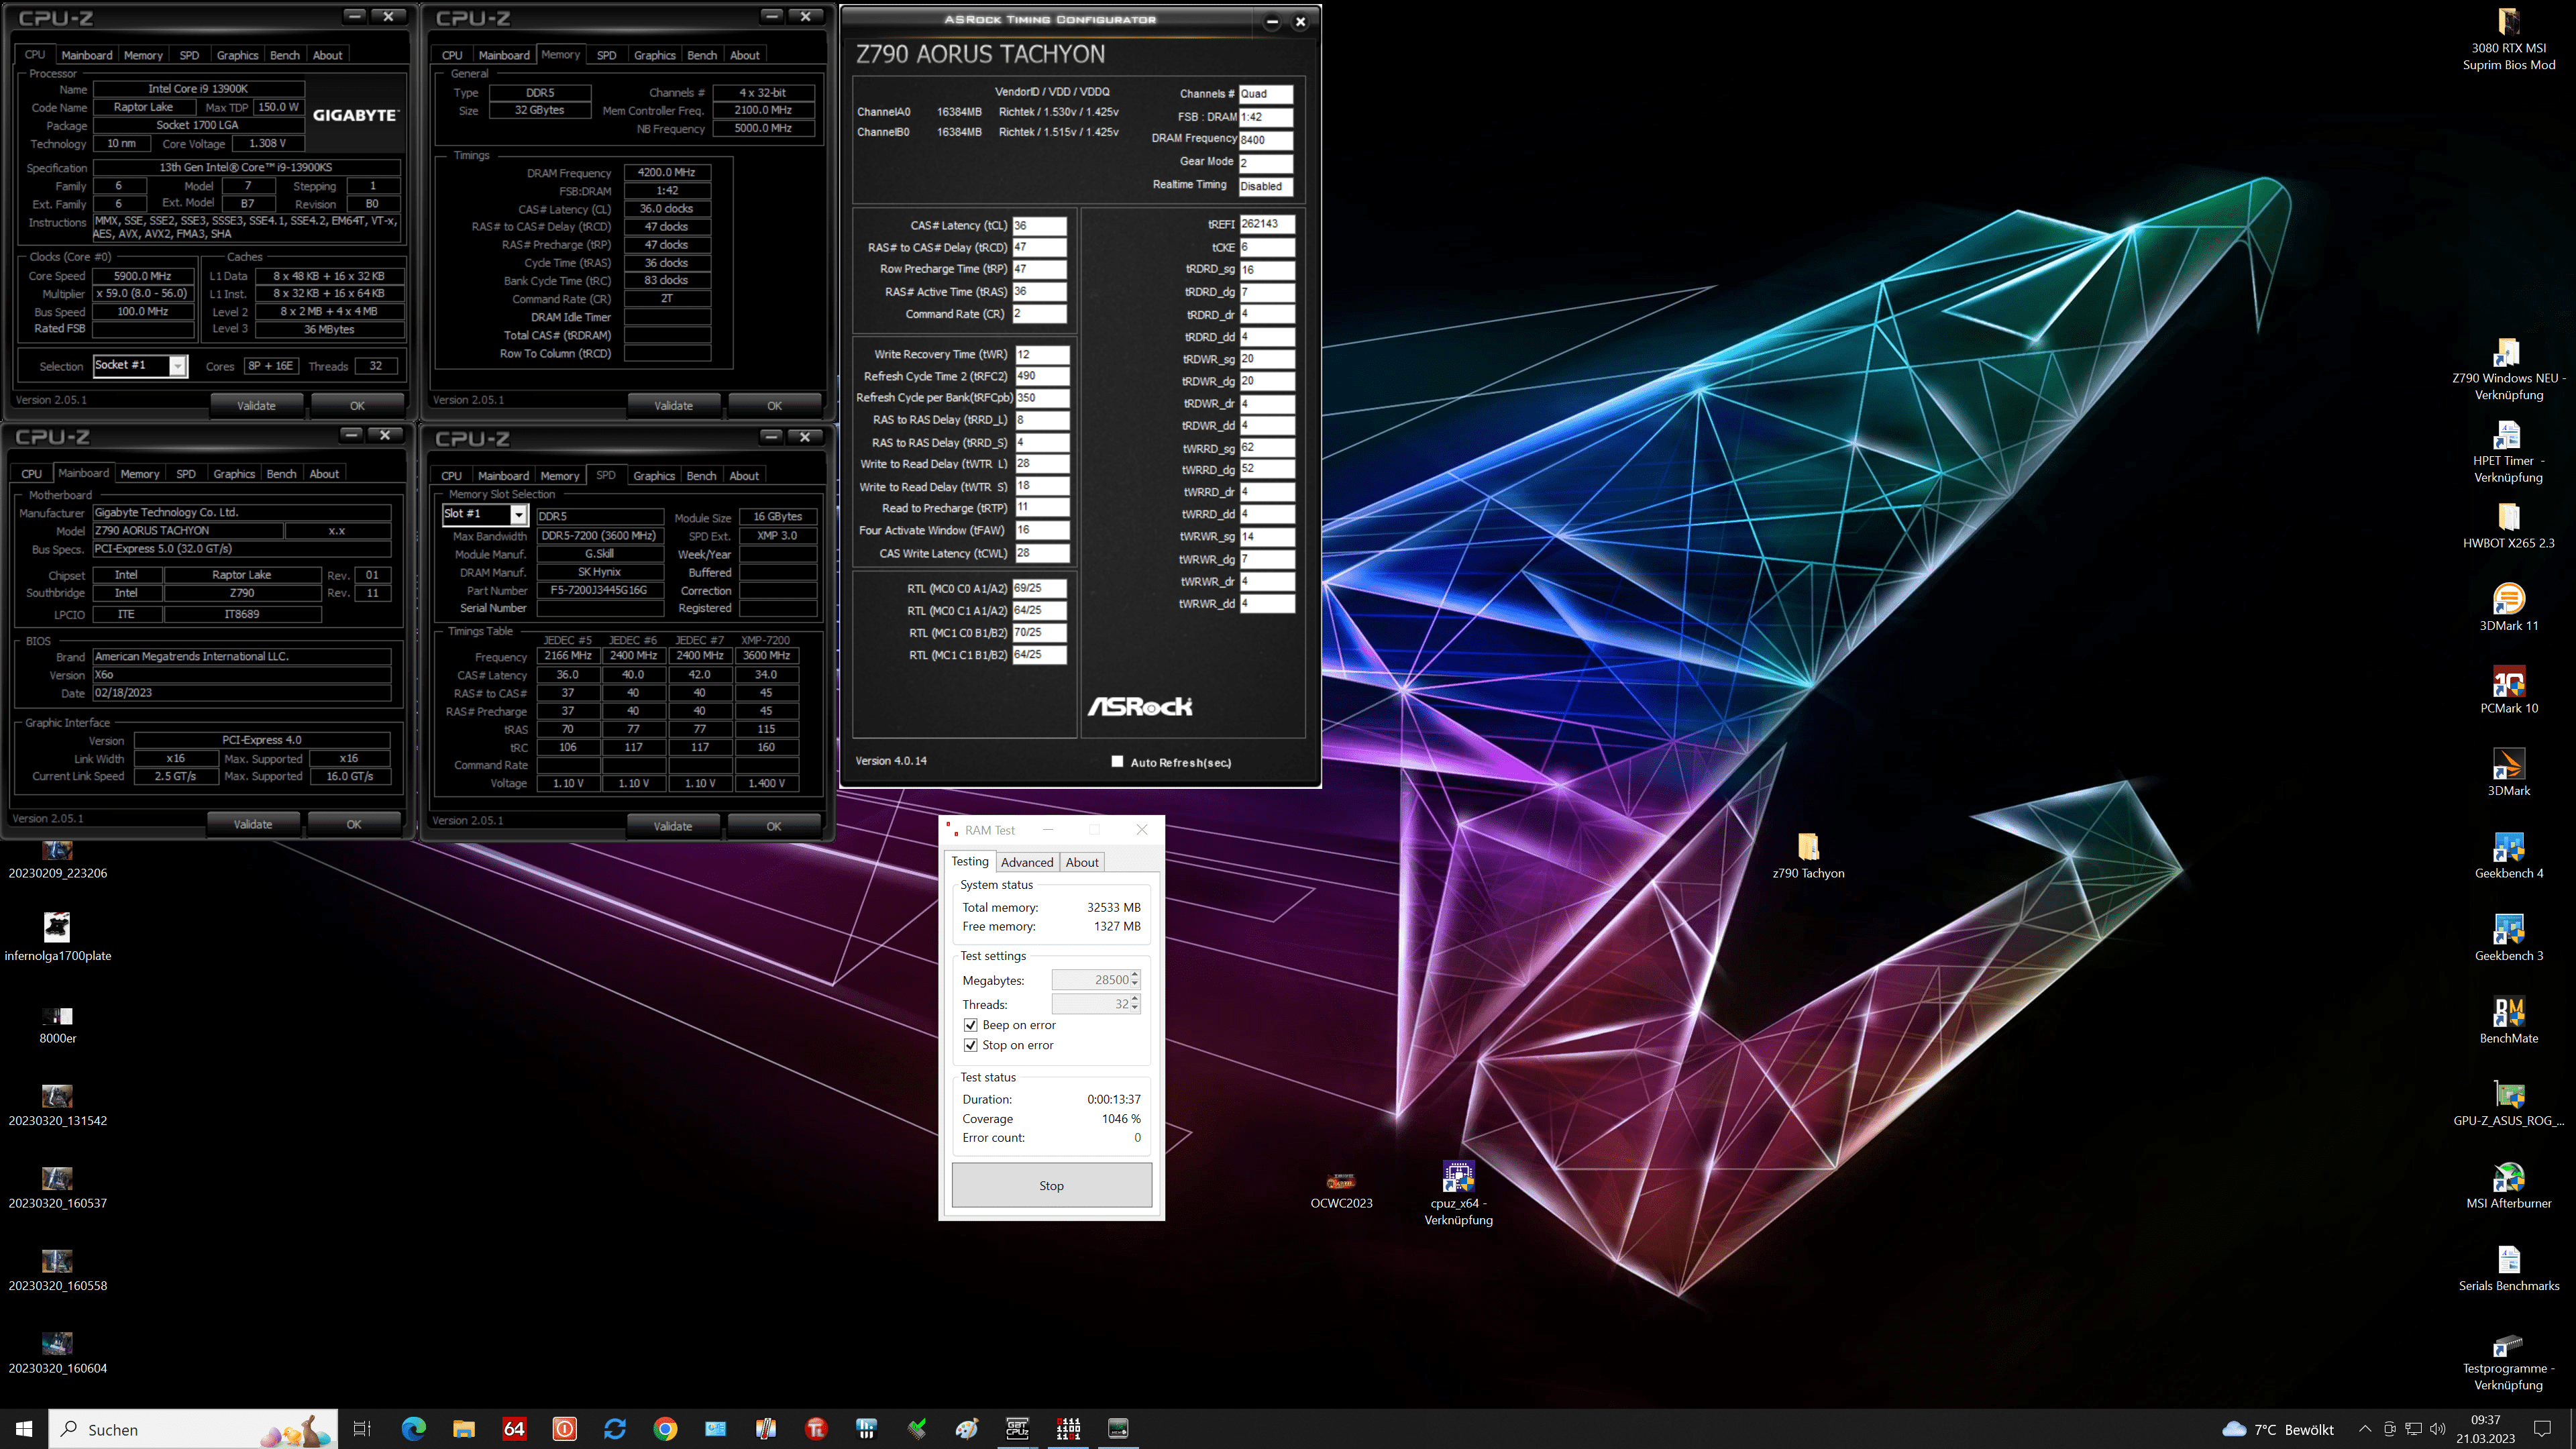2576x1449 pixels.
Task: Click OK in the CPU-Z SPD window
Action: [x=773, y=826]
